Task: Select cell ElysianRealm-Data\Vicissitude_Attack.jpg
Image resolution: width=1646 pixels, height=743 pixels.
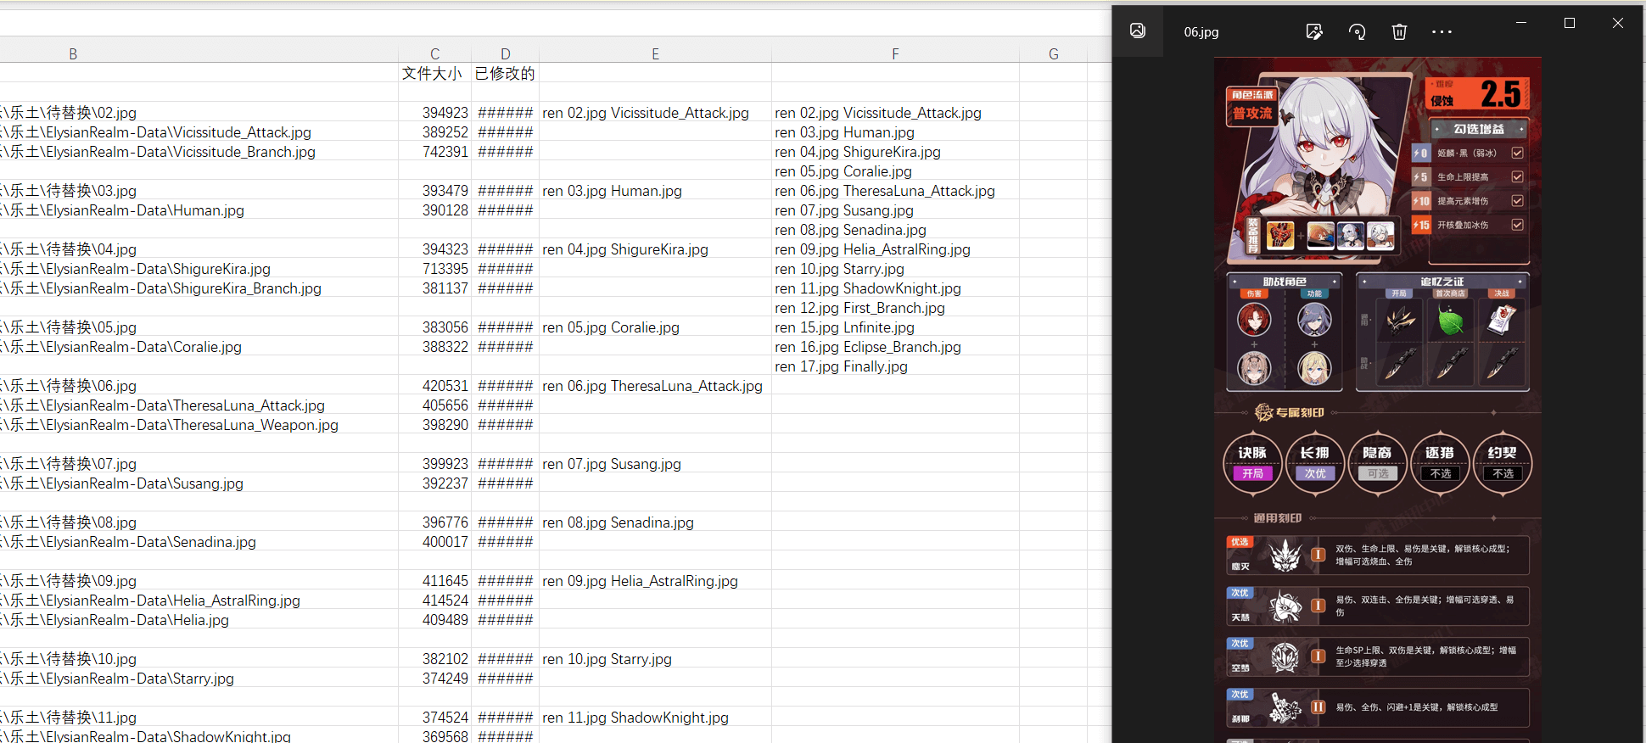Action: [x=199, y=131]
